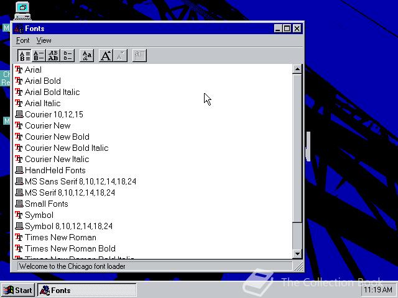
Task: Click the TrueType icon beside Courier New Bold
Action: [19, 137]
